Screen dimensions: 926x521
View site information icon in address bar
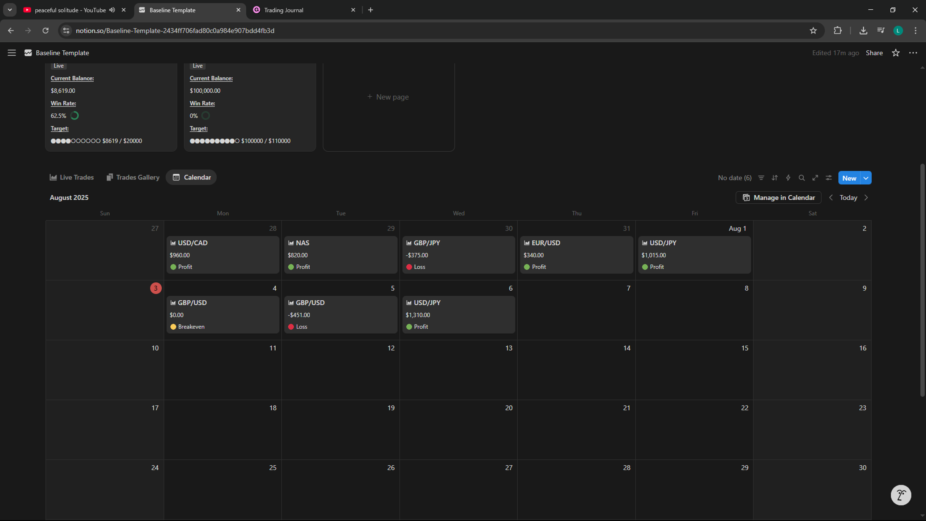point(66,30)
